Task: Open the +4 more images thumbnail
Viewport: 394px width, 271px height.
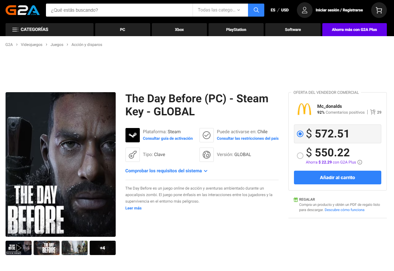Action: tap(103, 248)
